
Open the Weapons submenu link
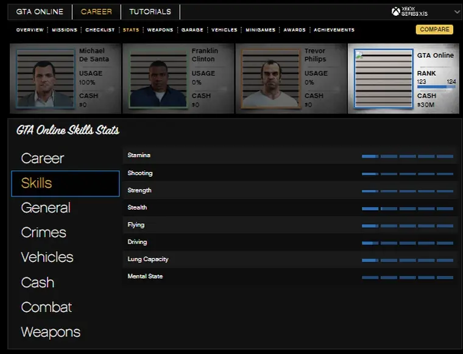pos(160,30)
